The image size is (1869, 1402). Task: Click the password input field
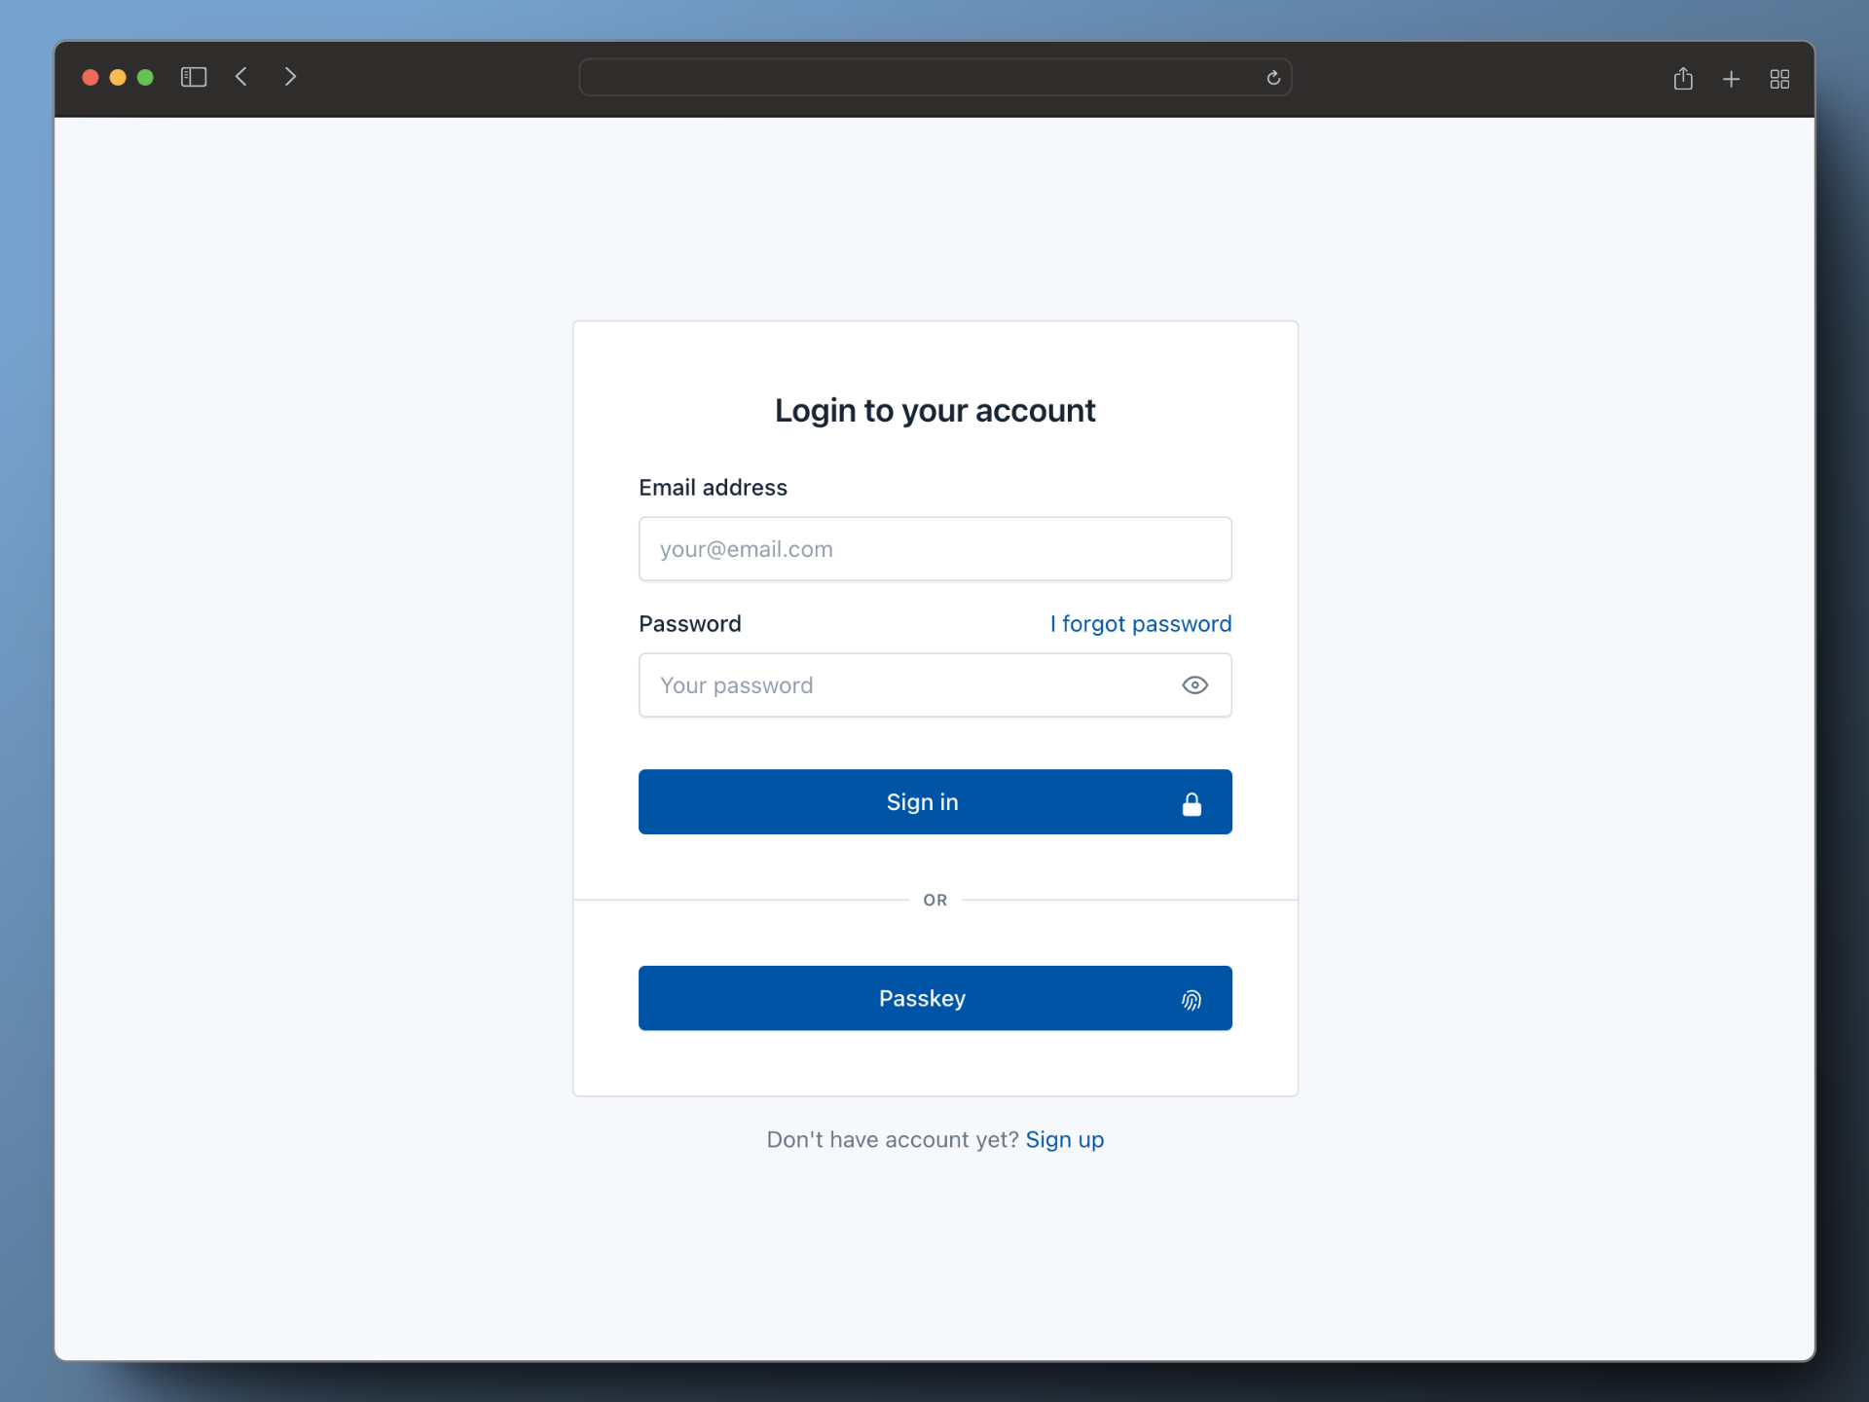934,683
